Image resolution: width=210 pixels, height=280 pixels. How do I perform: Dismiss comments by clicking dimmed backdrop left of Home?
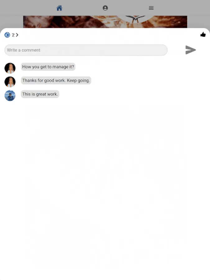(x=27, y=8)
